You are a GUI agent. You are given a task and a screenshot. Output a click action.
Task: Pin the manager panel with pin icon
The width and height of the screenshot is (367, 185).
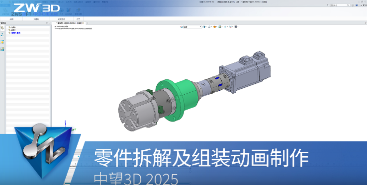[x=47, y=23]
